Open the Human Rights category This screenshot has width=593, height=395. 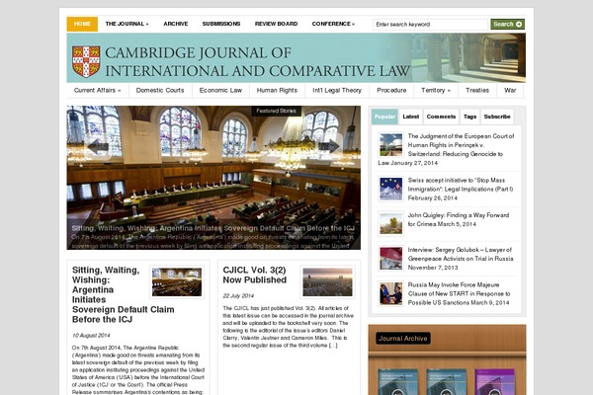tap(277, 90)
